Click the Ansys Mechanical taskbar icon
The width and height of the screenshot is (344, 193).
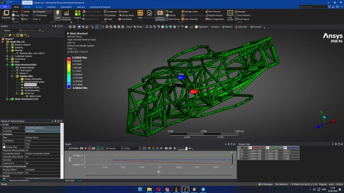click(185, 189)
